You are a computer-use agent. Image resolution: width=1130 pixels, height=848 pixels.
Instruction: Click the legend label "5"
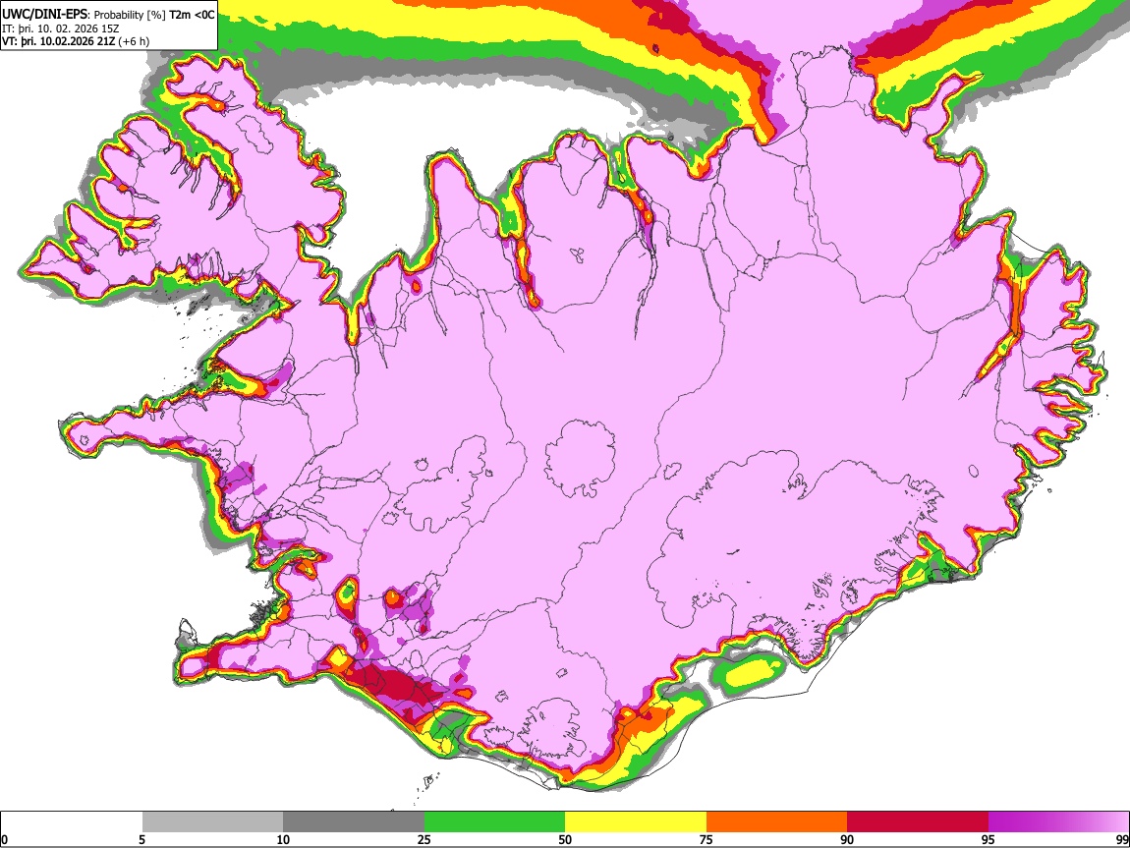141,840
